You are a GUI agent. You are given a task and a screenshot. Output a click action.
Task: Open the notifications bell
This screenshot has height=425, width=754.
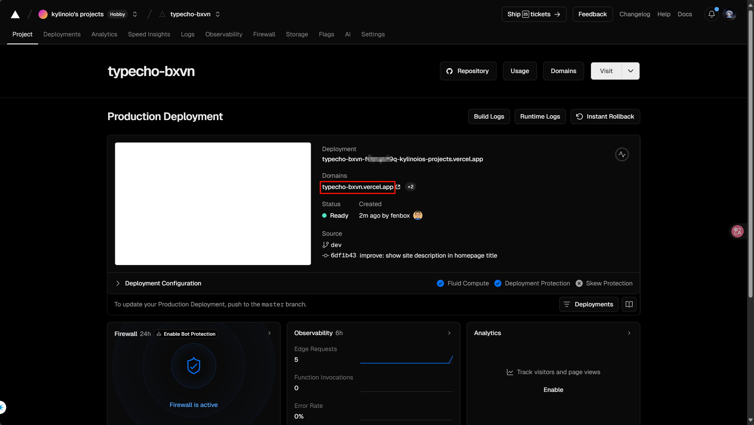711,14
